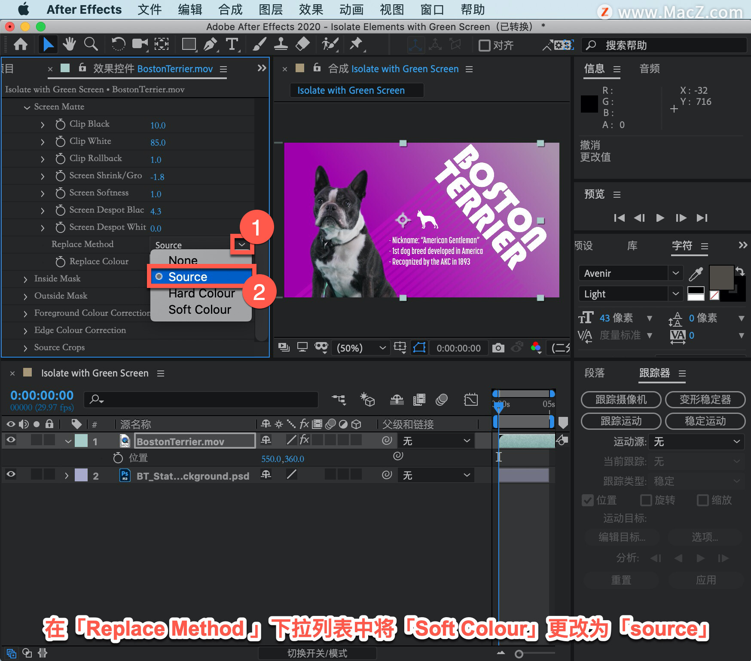Image resolution: width=751 pixels, height=661 pixels.
Task: Click the 搜索帮助 search field
Action: point(664,45)
